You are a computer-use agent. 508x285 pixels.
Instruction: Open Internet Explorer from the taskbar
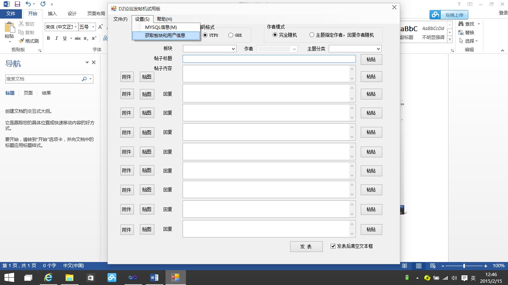tap(48, 278)
